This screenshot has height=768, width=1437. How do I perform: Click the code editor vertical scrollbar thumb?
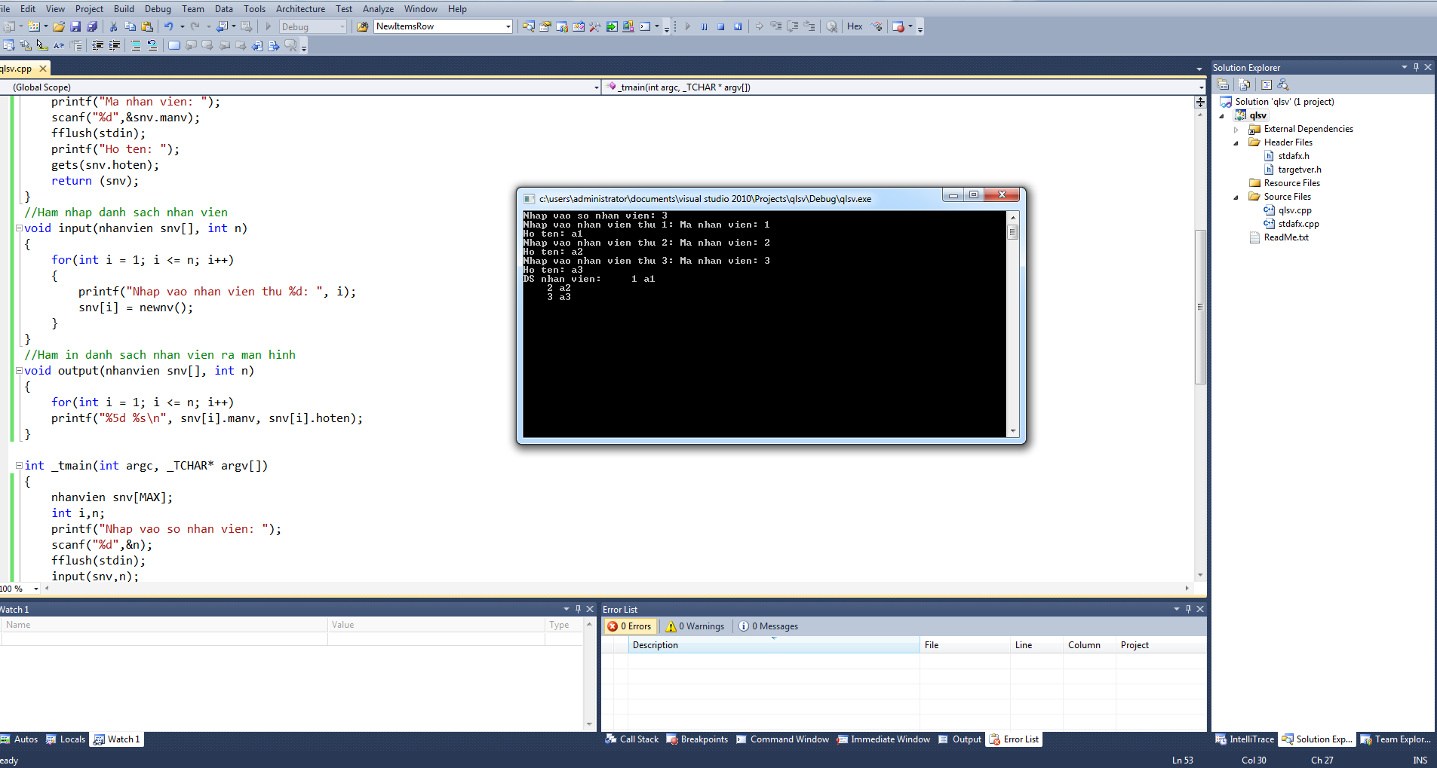[1200, 307]
